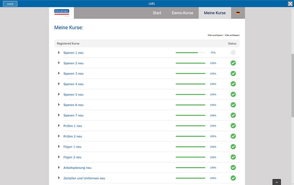Click the green checkmark for Spanen 3 neu
The image size is (294, 185).
tap(233, 73)
